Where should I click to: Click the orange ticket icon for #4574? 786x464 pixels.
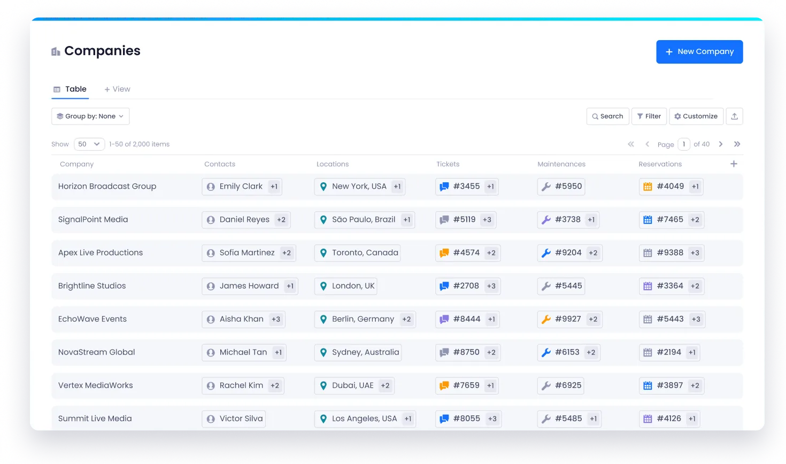coord(444,253)
